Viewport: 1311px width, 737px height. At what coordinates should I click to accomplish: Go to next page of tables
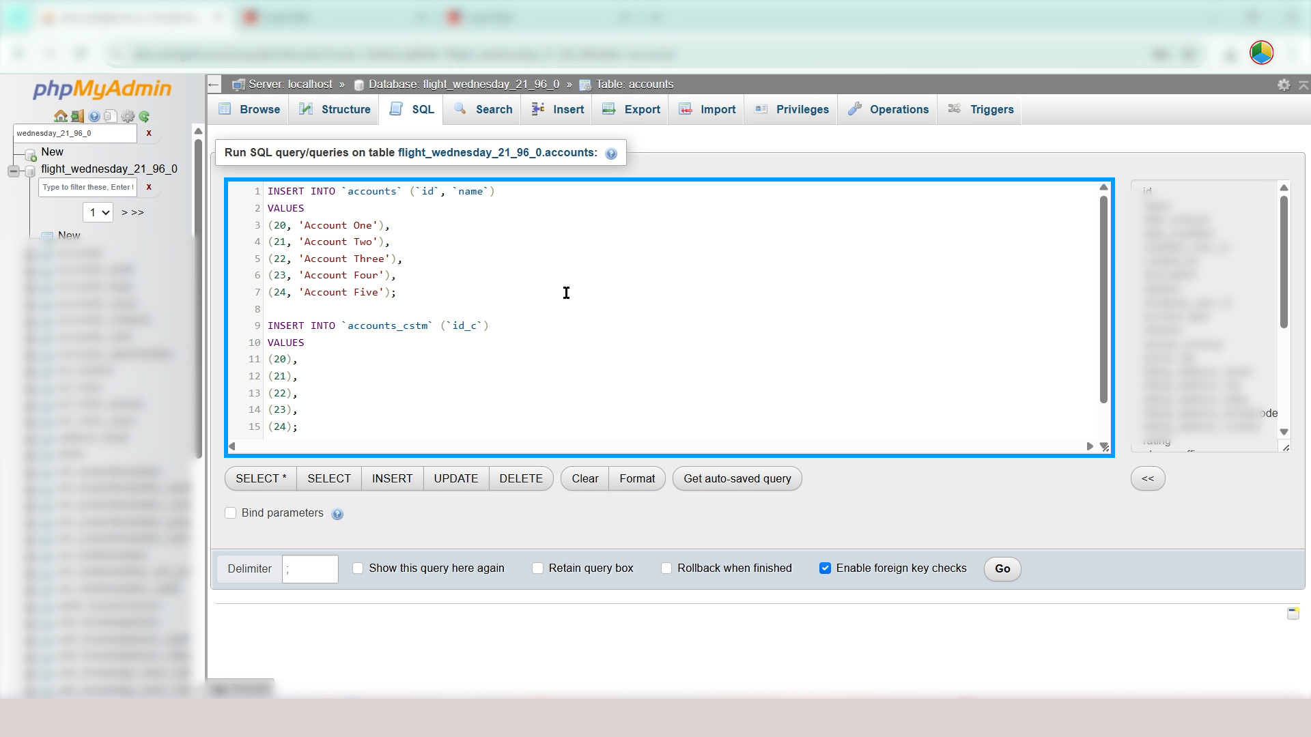point(124,212)
